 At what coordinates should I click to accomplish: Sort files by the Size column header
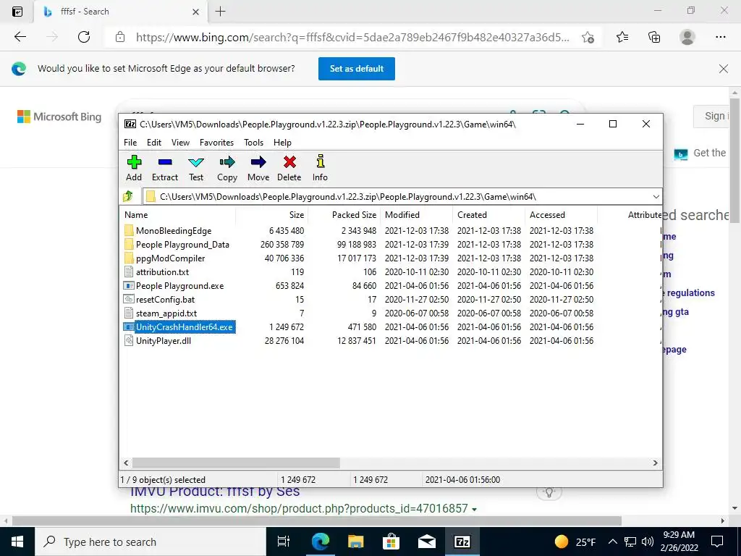pos(272,214)
